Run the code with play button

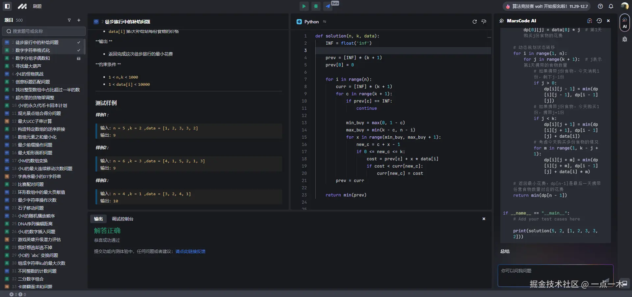[304, 6]
